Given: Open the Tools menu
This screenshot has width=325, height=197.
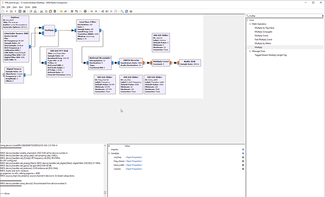Looking at the screenshot, I should (x=27, y=7).
